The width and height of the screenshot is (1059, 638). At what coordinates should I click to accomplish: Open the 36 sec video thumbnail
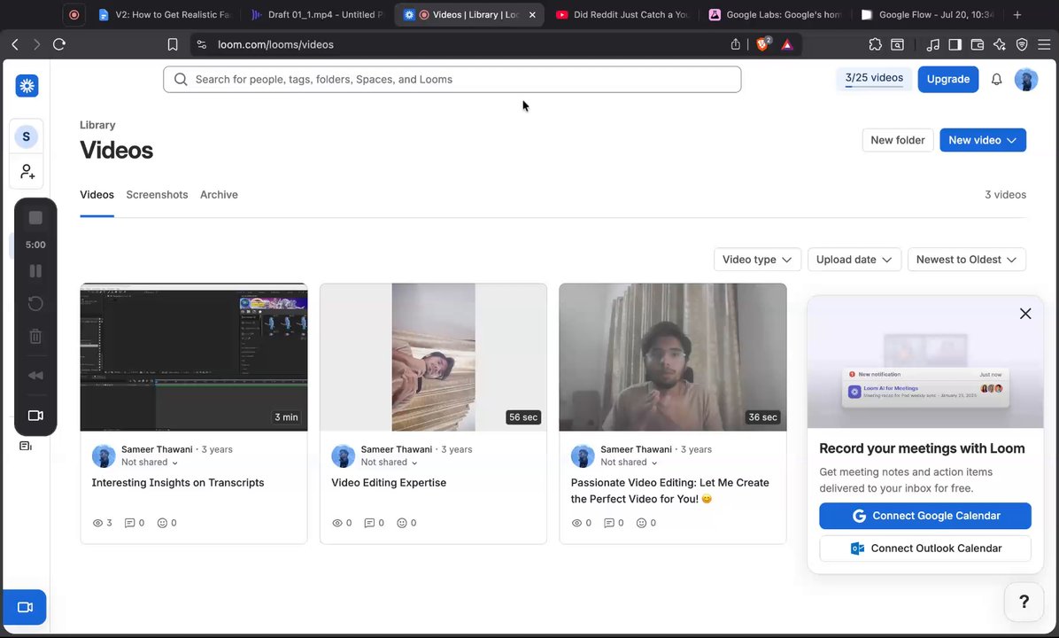pyautogui.click(x=673, y=357)
